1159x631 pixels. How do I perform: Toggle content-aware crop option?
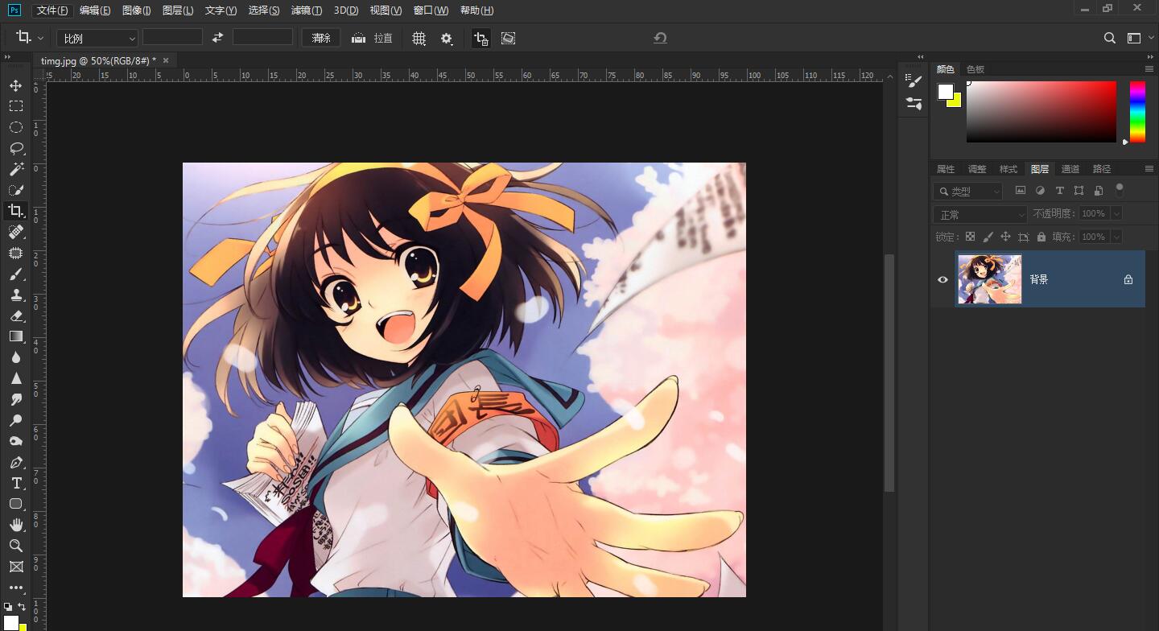(508, 38)
